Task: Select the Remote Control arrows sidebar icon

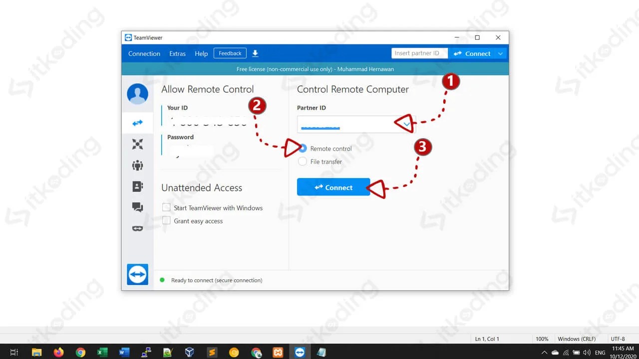Action: coord(137,123)
